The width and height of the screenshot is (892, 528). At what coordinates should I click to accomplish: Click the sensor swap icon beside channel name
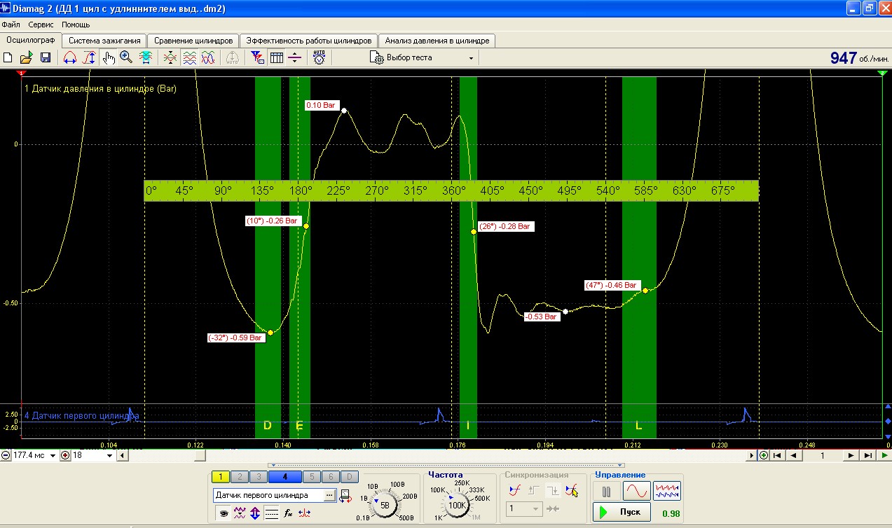click(x=345, y=496)
